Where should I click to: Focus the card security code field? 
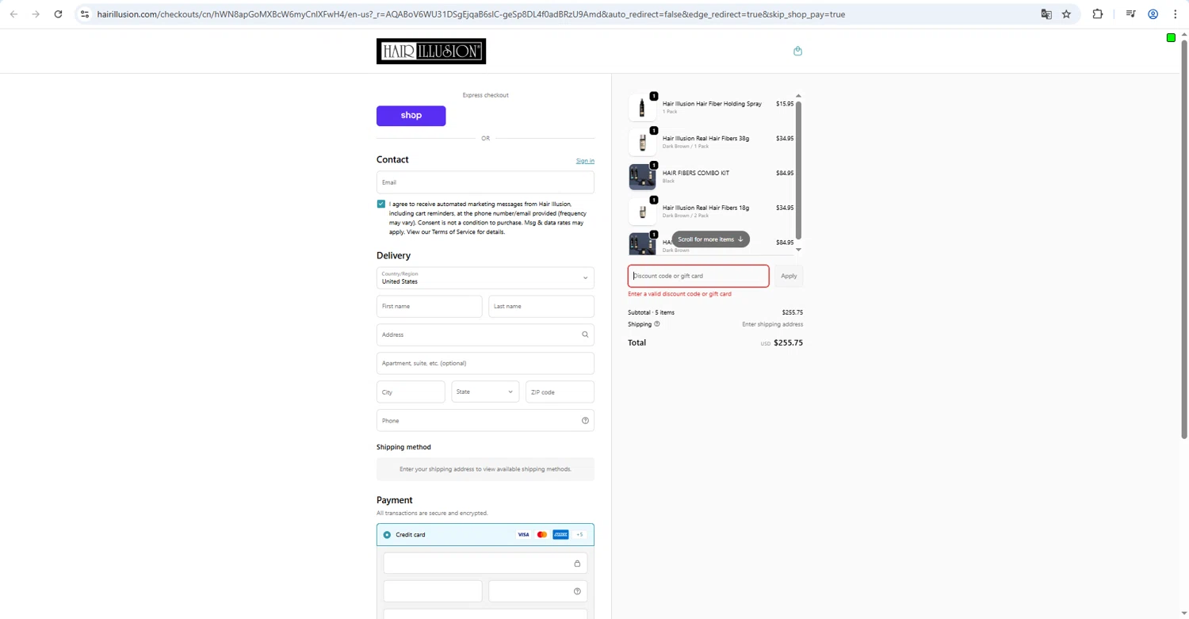538,591
